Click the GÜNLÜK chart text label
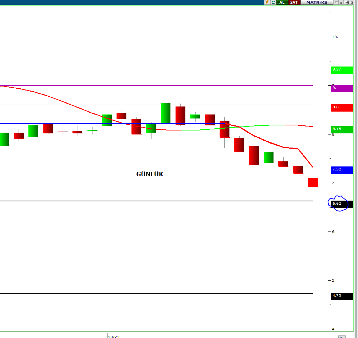This screenshot has width=358, height=338. pos(150,174)
